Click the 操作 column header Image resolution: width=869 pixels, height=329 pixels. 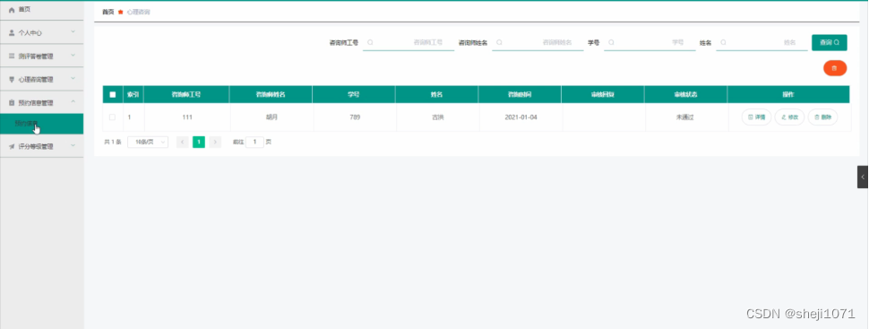788,94
